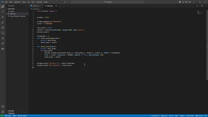Click Go Live in the status bar

click(x=199, y=116)
